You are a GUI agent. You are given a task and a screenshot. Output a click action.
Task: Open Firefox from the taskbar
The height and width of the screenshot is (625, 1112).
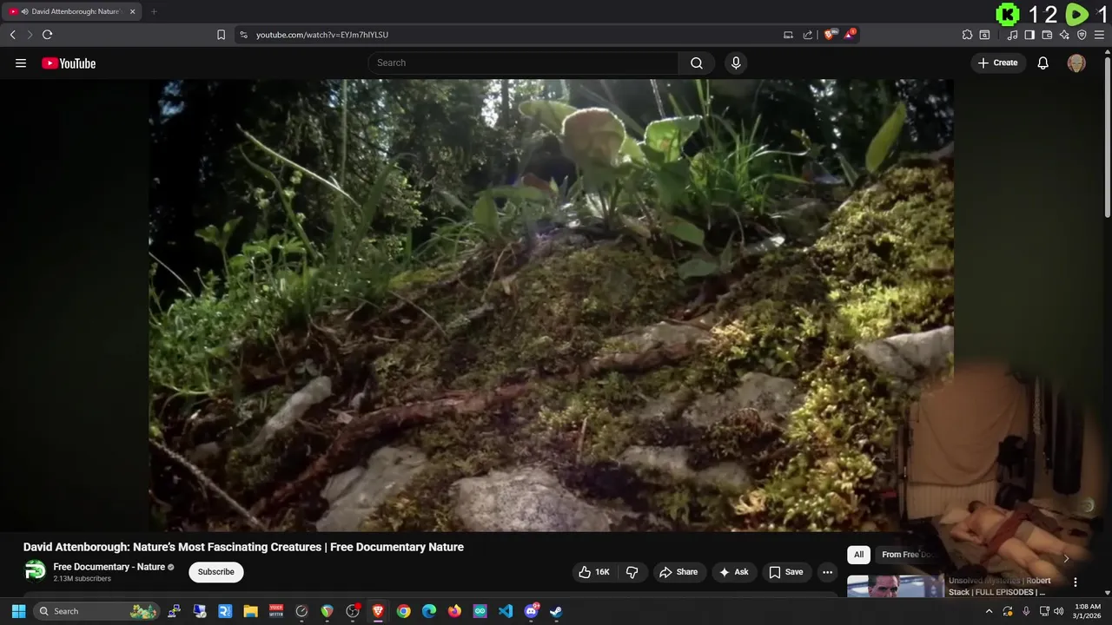[454, 611]
